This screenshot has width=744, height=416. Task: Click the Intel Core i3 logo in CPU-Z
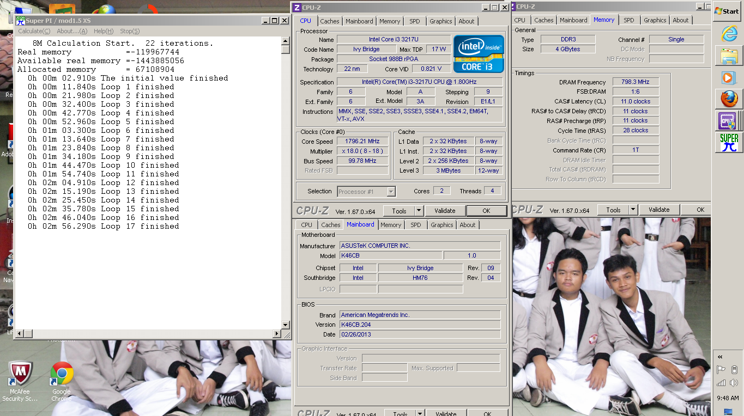click(479, 54)
